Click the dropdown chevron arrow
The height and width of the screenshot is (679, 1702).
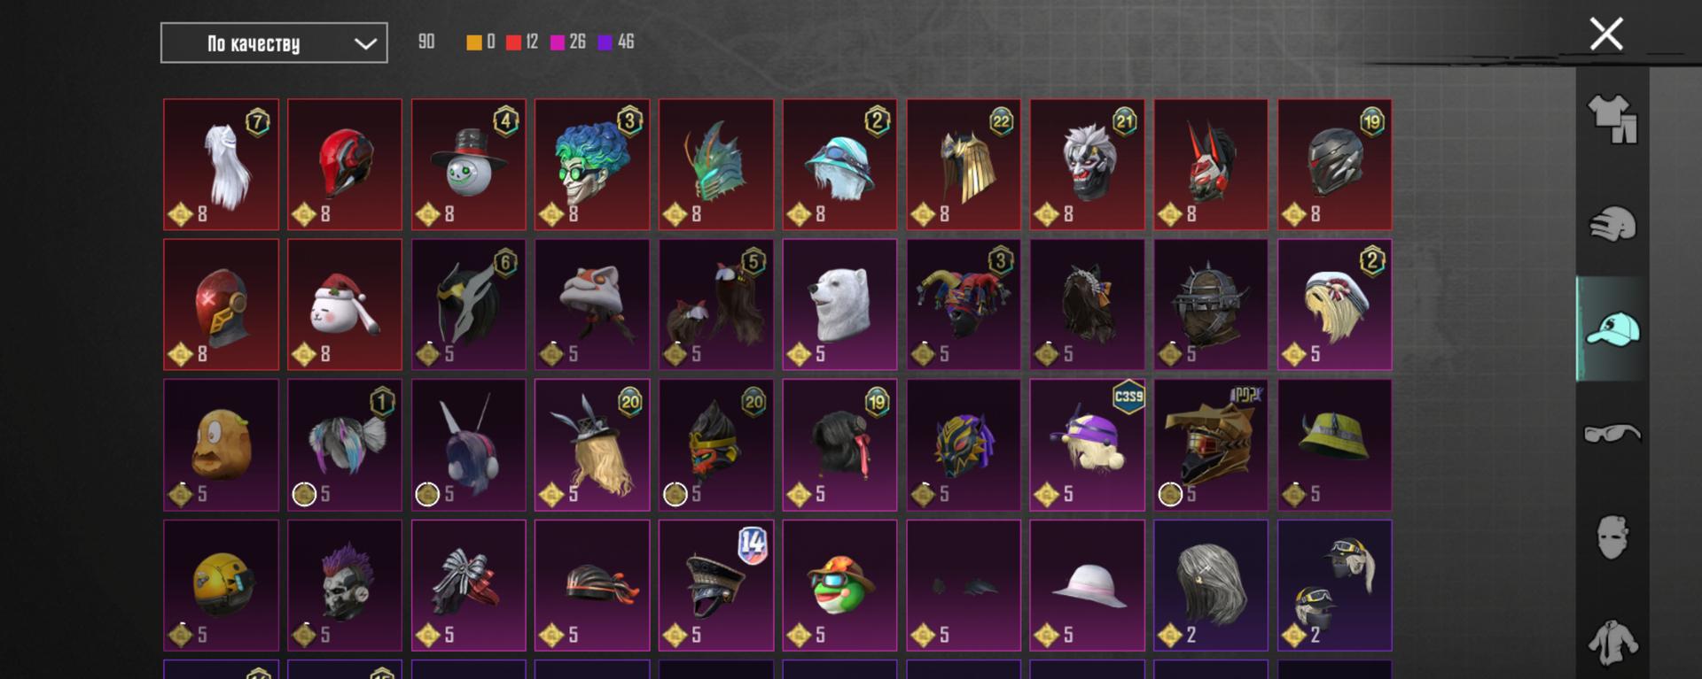[x=365, y=43]
